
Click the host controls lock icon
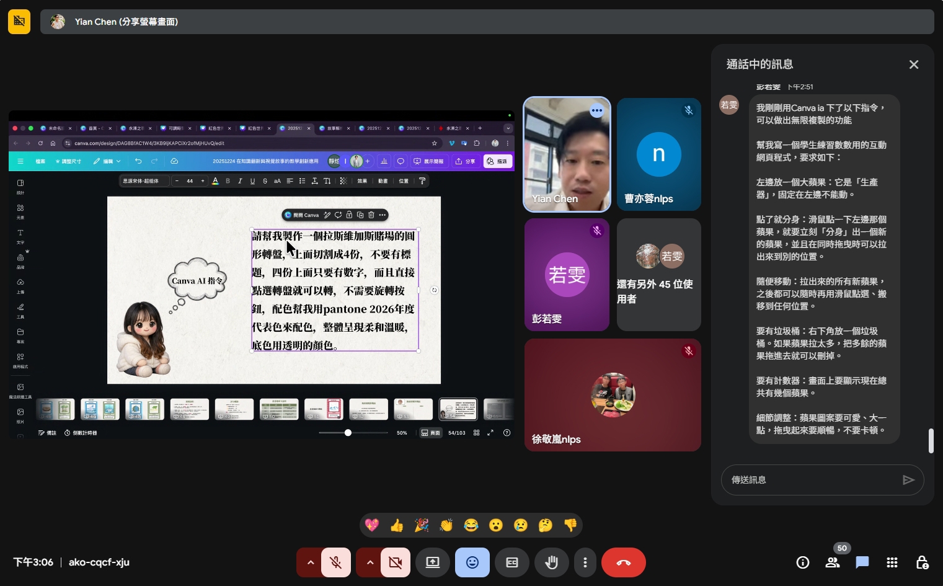tap(922, 562)
